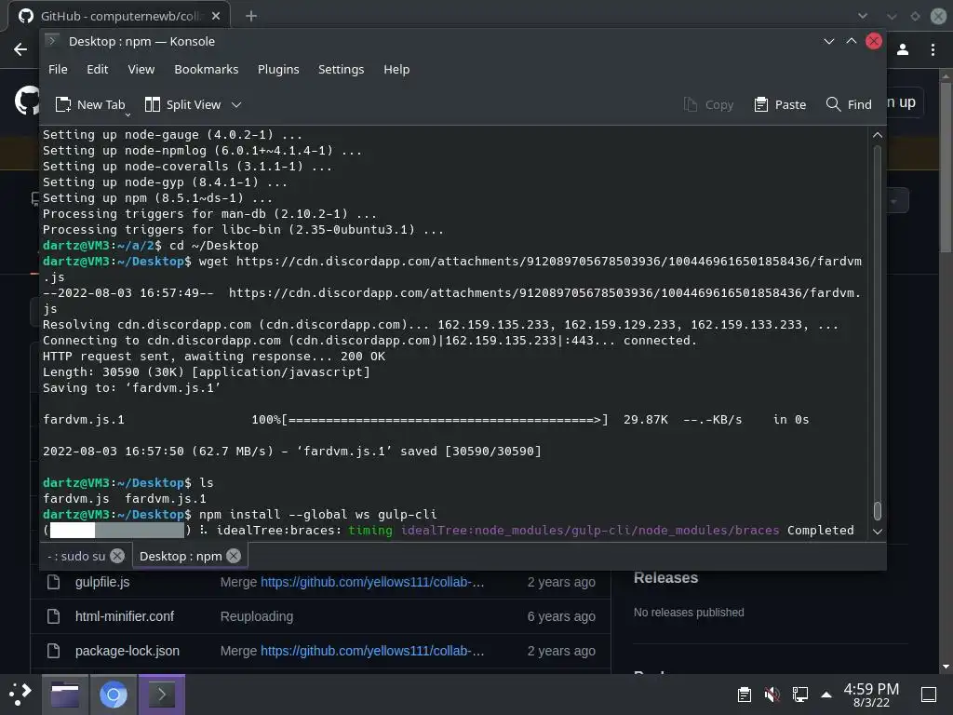Click the gulpfile.js file icon

(53, 582)
